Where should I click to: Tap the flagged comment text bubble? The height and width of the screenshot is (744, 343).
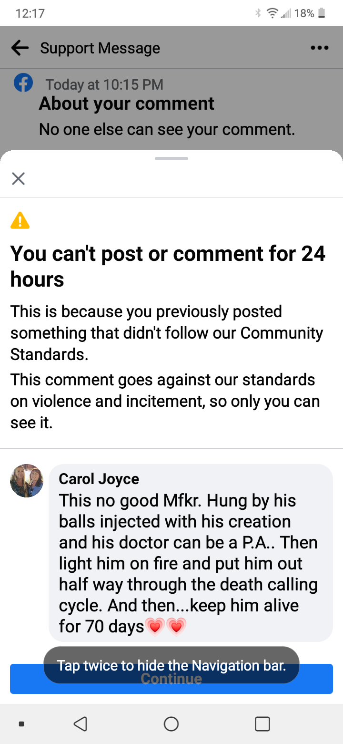click(x=191, y=553)
